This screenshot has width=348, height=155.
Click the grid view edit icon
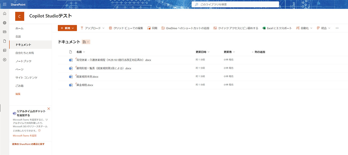110,28
